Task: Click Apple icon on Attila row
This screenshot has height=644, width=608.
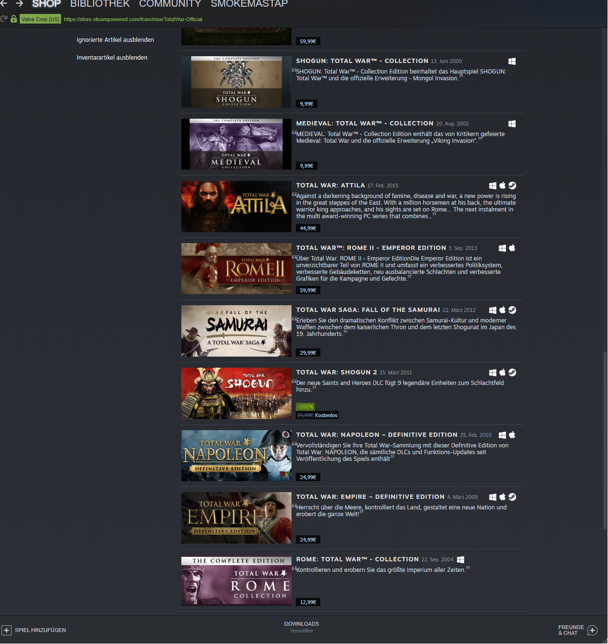Action: pyautogui.click(x=502, y=185)
